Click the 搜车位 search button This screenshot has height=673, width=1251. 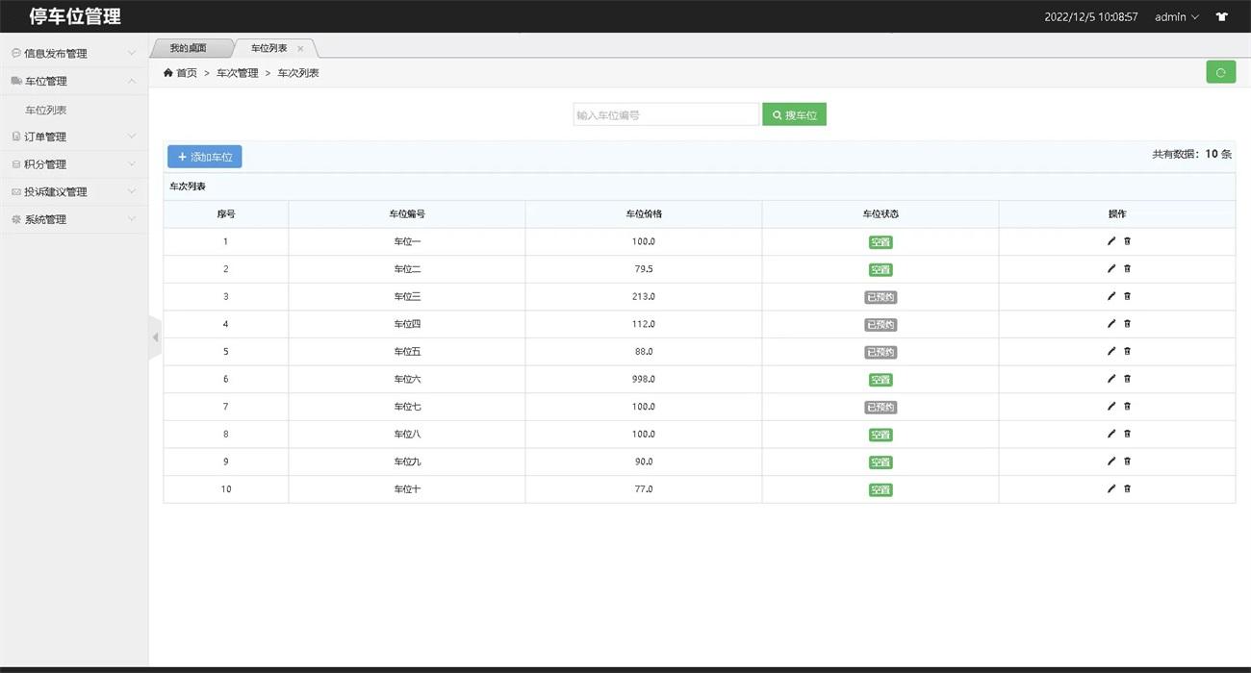click(794, 114)
